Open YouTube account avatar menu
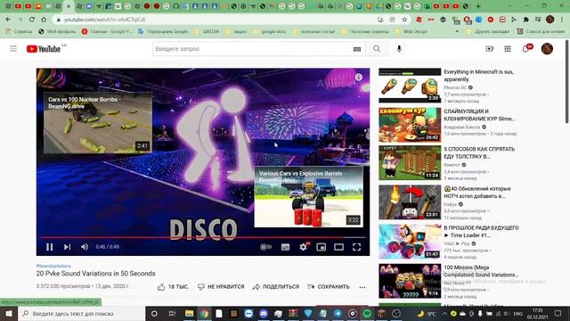The width and height of the screenshot is (570, 321). 547,49
